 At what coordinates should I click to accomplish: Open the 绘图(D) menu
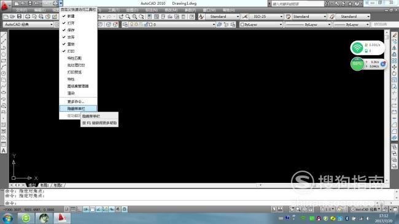click(133, 10)
